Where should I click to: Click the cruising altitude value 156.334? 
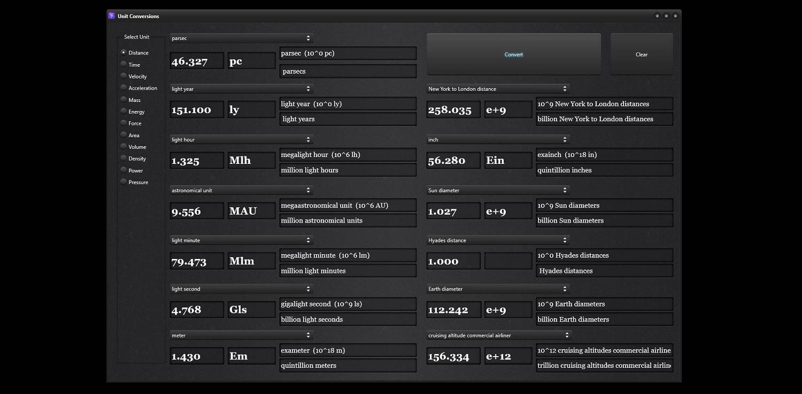[453, 356]
